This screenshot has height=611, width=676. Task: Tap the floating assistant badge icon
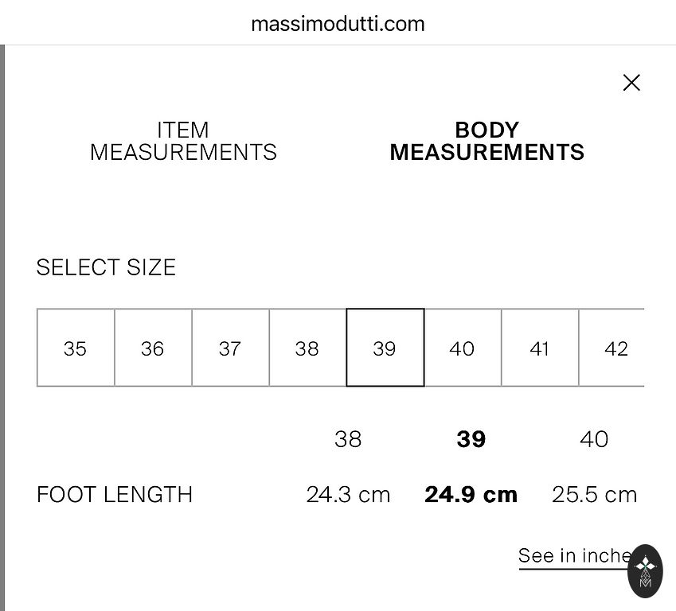click(x=645, y=570)
